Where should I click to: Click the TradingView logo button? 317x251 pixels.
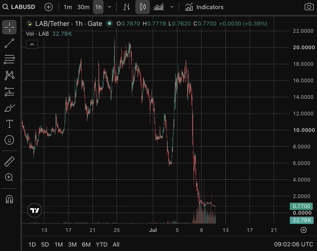pos(34,210)
